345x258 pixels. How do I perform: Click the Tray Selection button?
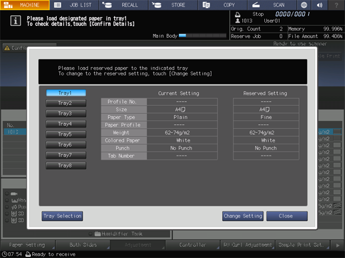pos(62,216)
